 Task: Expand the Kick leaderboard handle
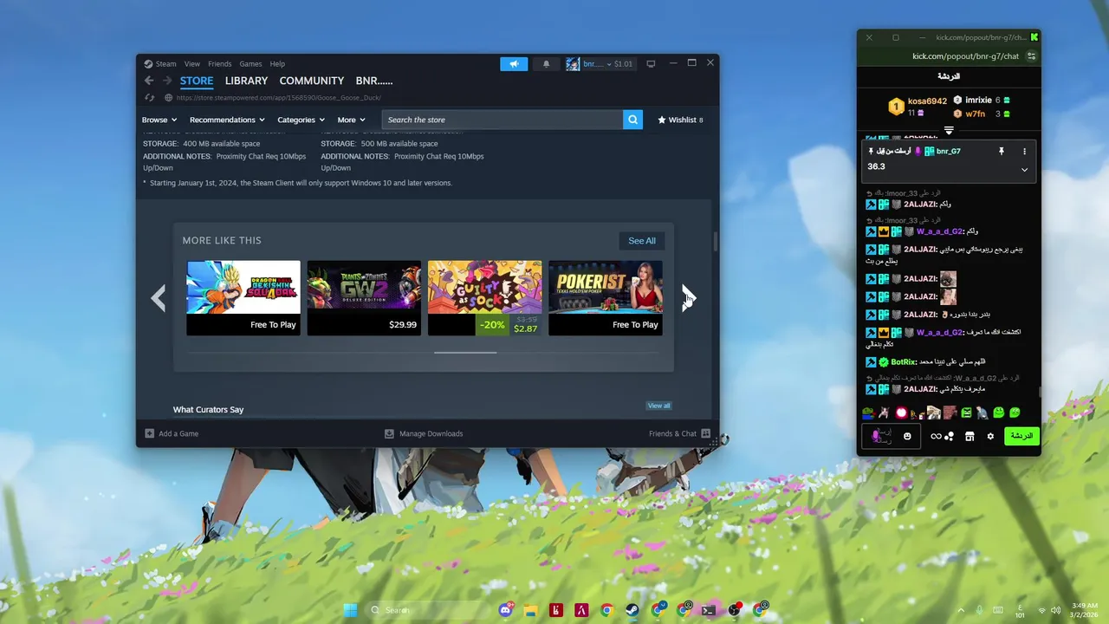point(949,131)
